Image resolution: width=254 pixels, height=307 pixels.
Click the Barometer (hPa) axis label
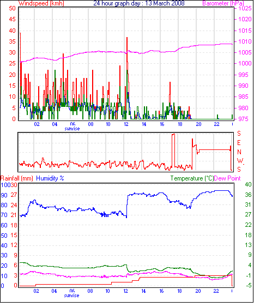click(x=223, y=3)
